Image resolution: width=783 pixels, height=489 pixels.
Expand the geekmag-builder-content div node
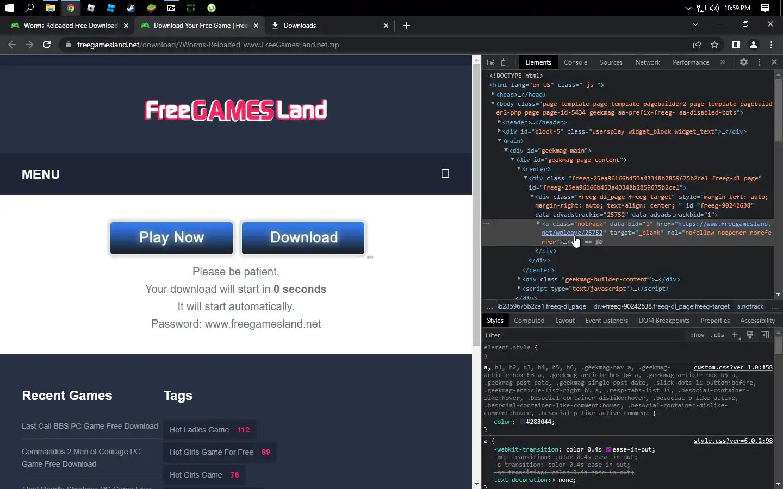[x=519, y=279]
